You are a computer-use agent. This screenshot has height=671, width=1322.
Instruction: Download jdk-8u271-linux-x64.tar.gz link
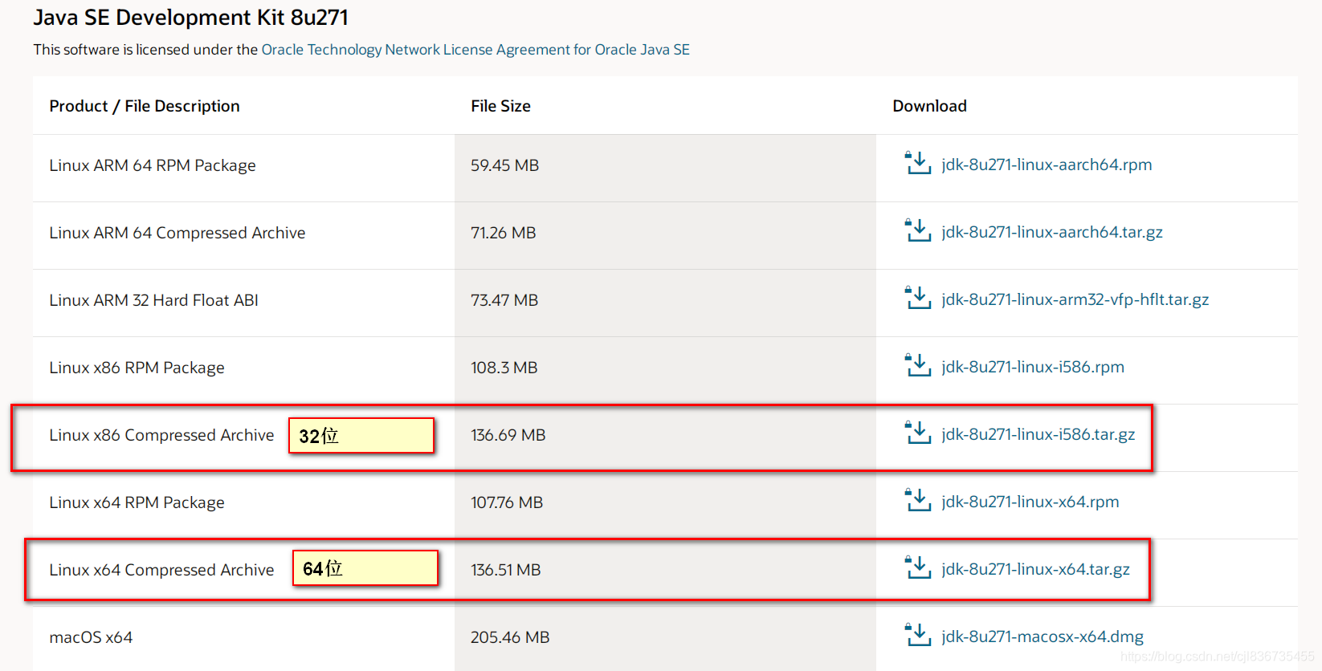1036,569
